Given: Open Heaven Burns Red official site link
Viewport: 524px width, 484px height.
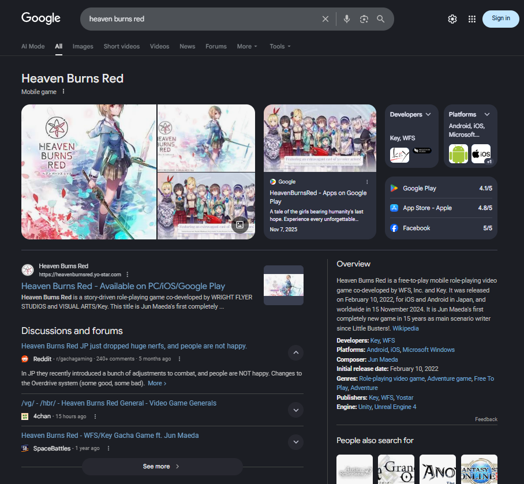Looking at the screenshot, I should [123, 286].
